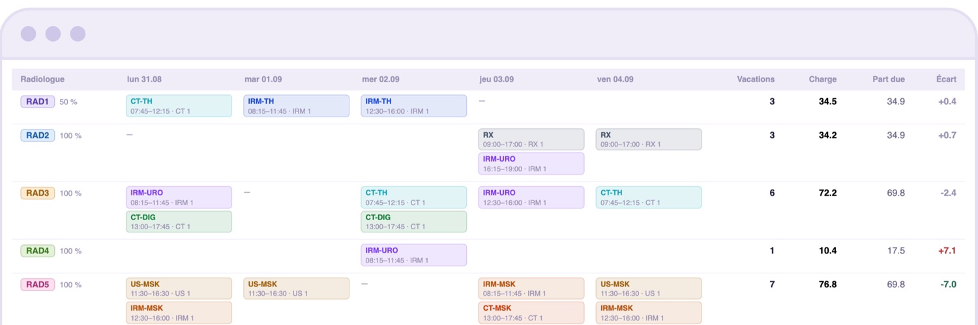Open the RAD5 radiologist badge

tap(38, 285)
